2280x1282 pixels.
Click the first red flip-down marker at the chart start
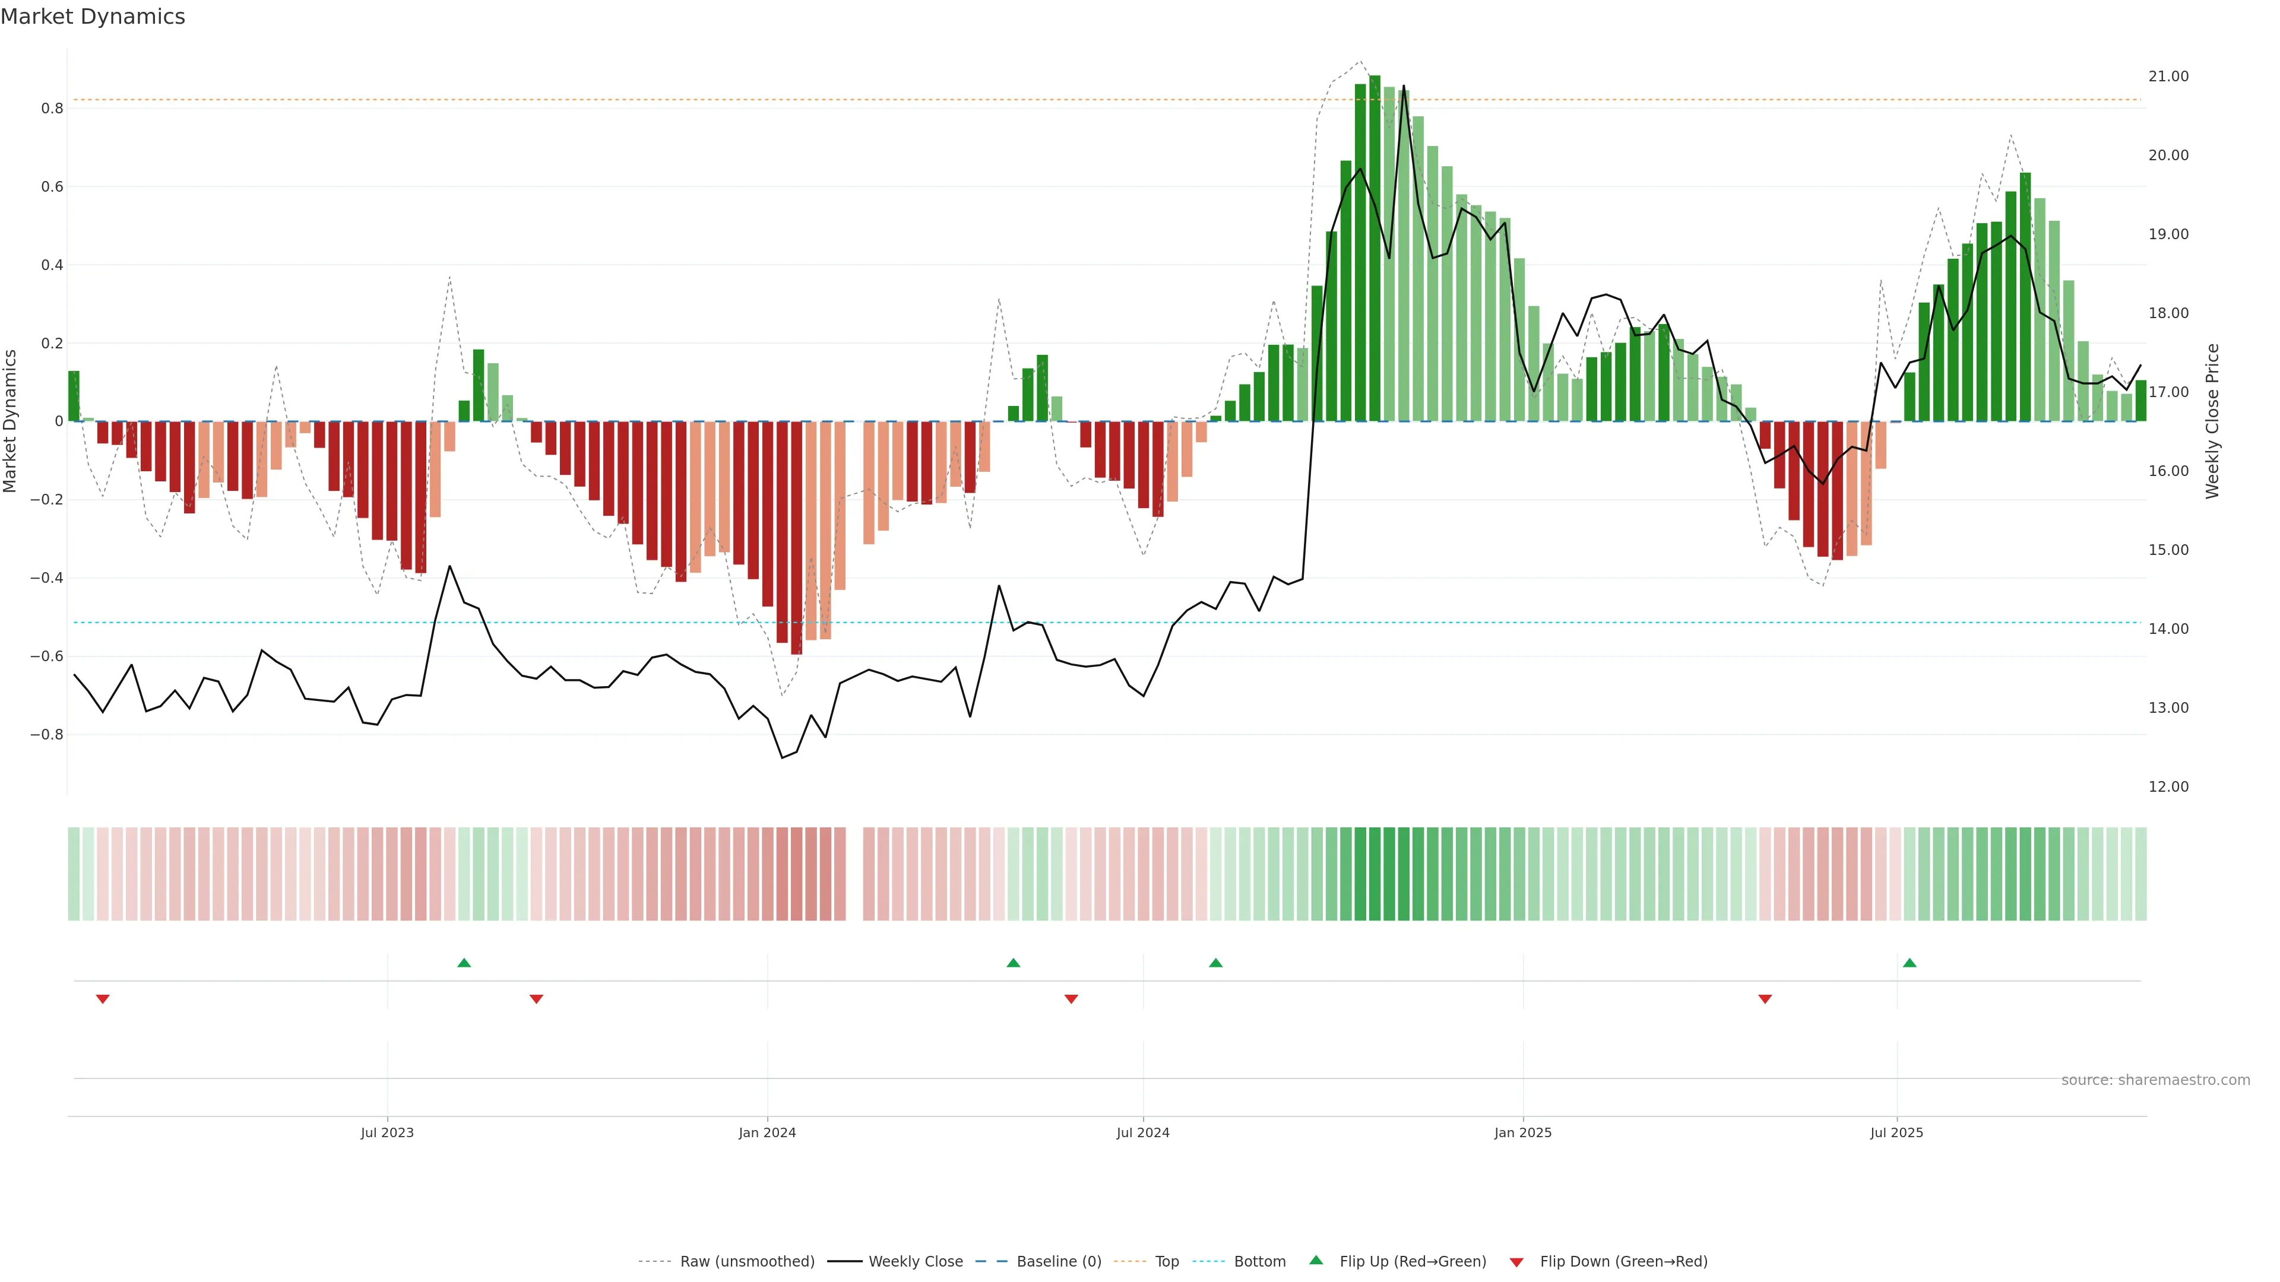click(x=103, y=999)
